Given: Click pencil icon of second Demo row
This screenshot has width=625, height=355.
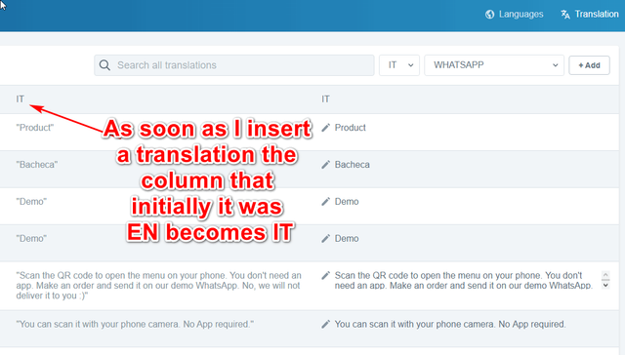Looking at the screenshot, I should click(325, 239).
